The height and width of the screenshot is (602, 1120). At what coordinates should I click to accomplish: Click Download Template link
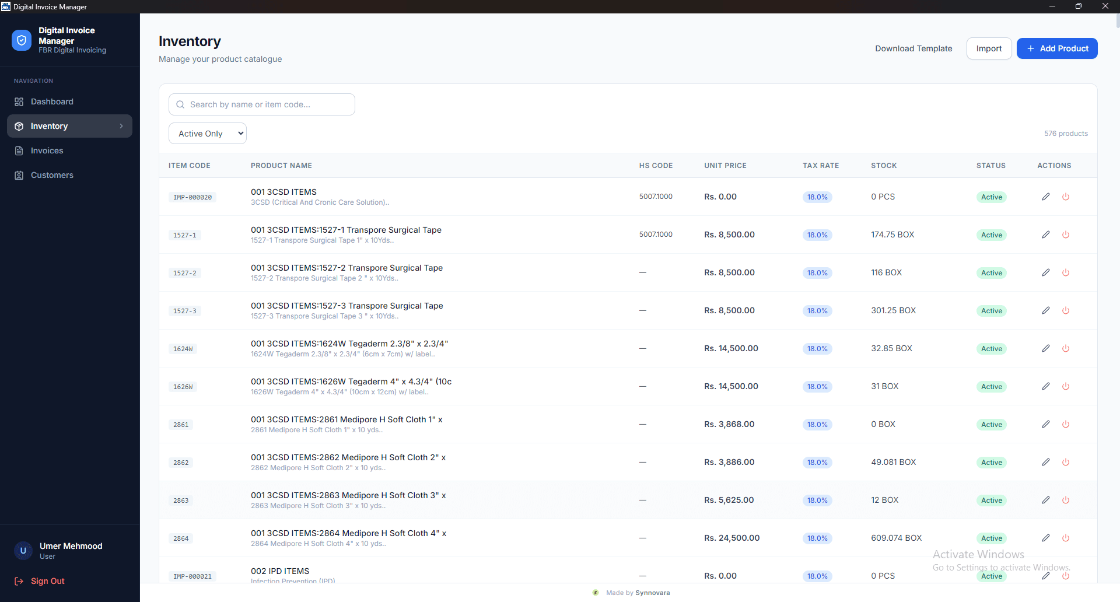tap(914, 48)
